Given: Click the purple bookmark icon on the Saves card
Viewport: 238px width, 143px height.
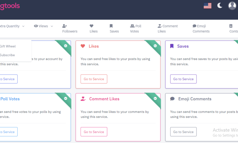Looking at the screenshot, I should [x=172, y=46].
